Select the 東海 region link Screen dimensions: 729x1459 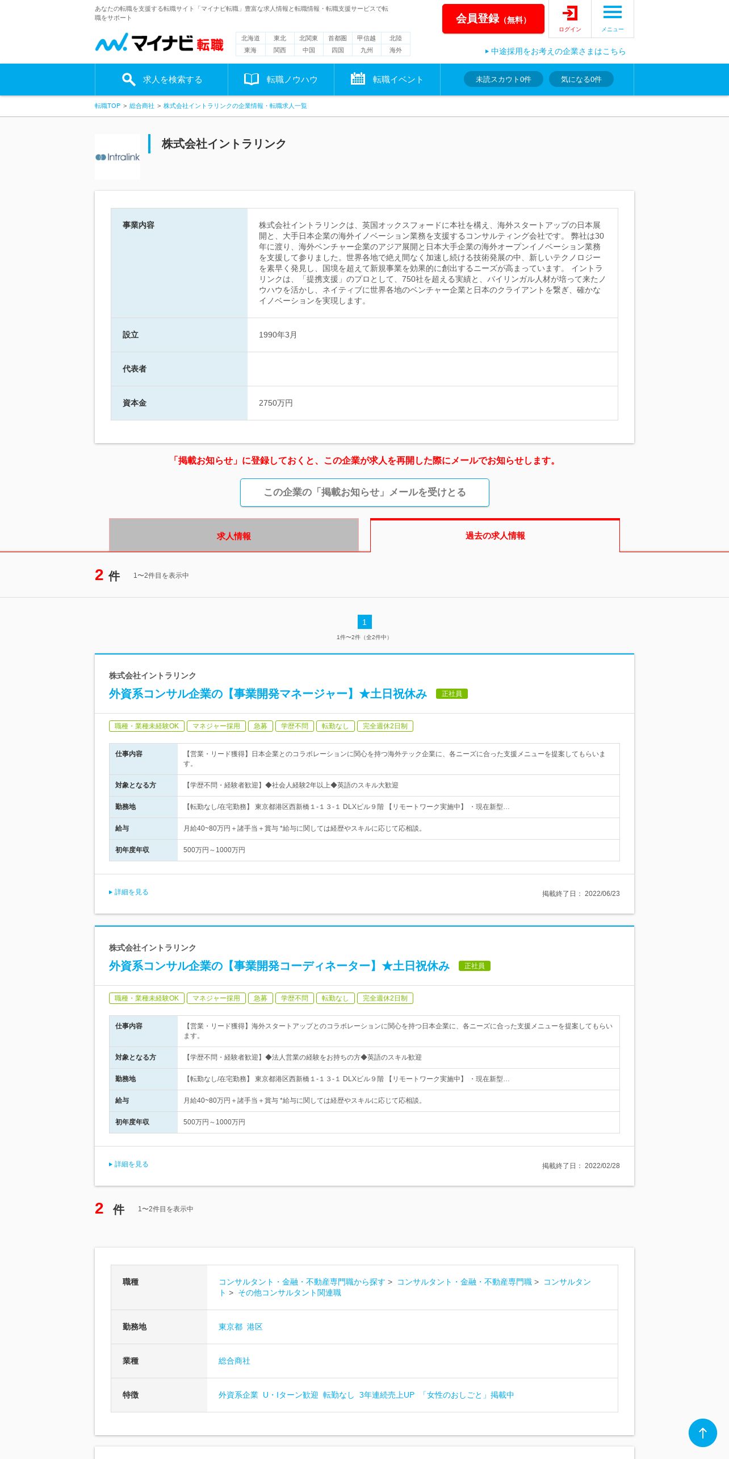(x=250, y=50)
